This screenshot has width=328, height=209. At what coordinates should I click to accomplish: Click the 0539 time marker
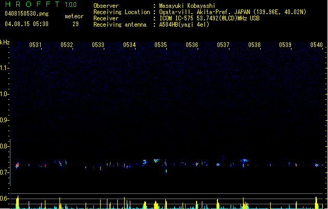pos(285,45)
